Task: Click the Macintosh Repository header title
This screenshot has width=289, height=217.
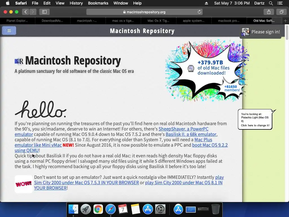Action: [142, 31]
